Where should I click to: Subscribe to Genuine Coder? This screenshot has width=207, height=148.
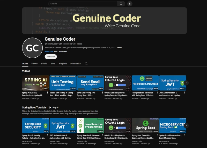(x=51, y=56)
